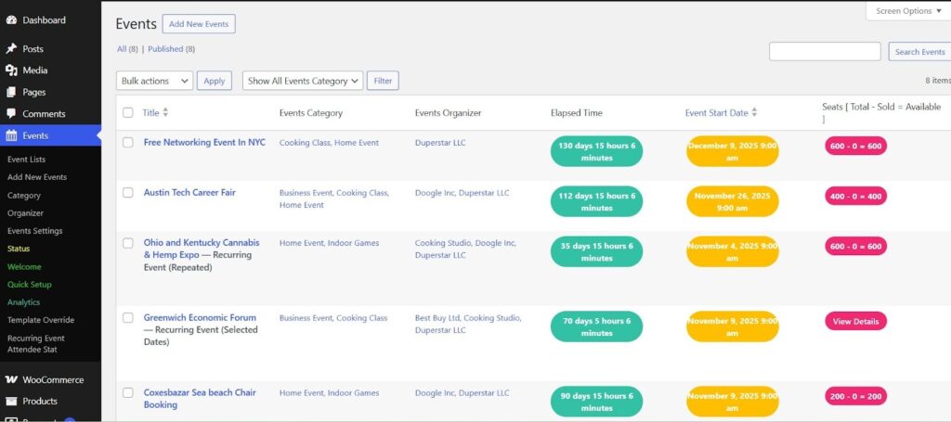Toggle the select-all checkbox in table header
This screenshot has width=951, height=422.
click(128, 113)
